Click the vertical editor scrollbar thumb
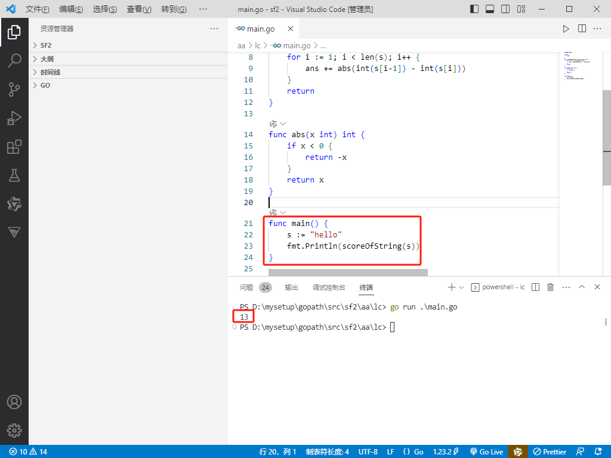The image size is (611, 458). point(607,138)
